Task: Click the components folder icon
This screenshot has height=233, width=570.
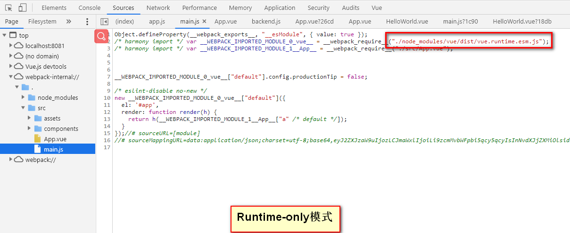Action: click(x=38, y=129)
